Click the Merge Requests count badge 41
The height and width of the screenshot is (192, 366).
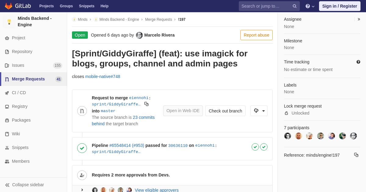point(59,79)
